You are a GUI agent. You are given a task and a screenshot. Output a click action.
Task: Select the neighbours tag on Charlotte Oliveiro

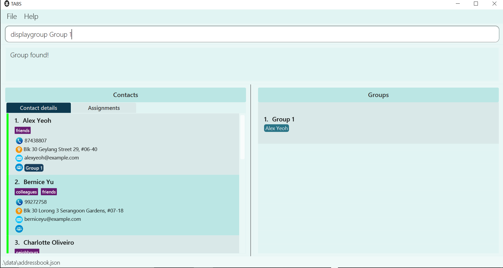pyautogui.click(x=27, y=252)
